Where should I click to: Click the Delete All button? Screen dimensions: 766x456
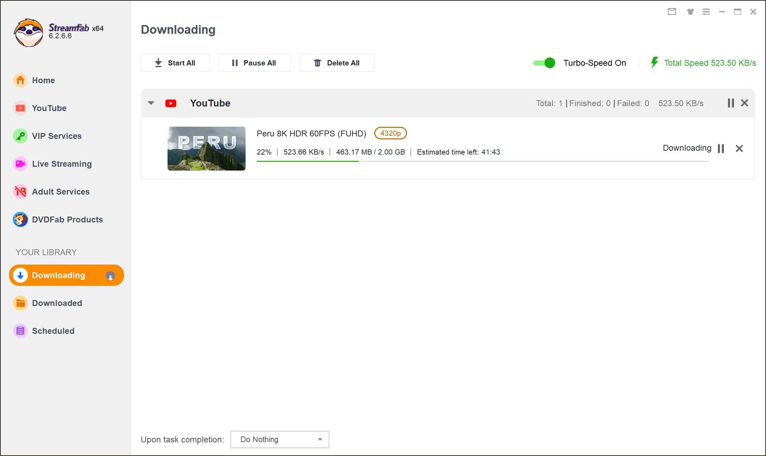point(337,63)
